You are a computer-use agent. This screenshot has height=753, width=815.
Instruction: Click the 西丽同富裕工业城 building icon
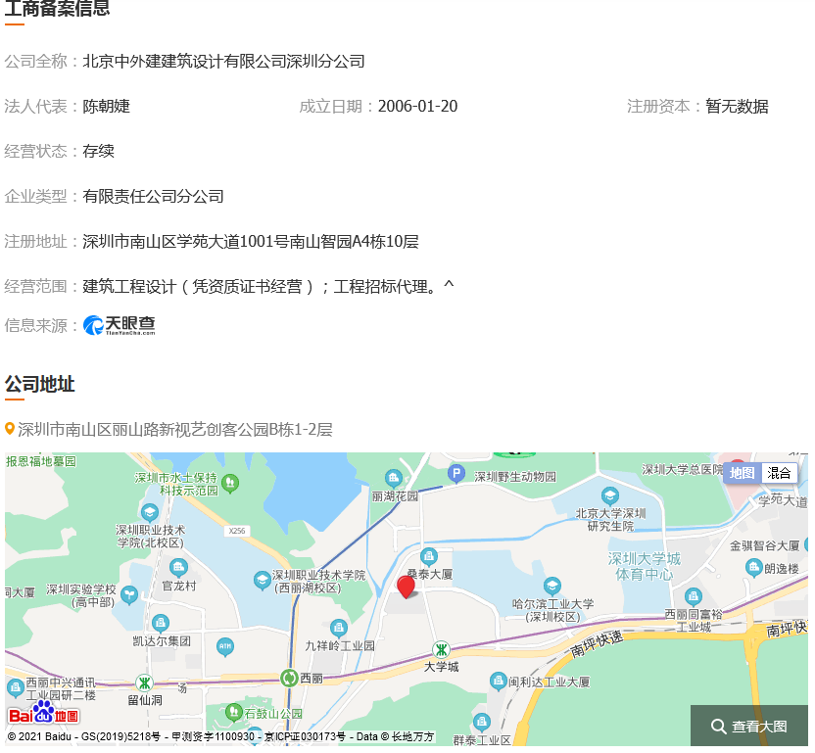pos(693,597)
